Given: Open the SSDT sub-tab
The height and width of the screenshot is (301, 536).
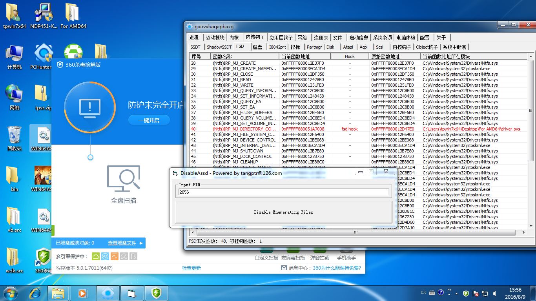Looking at the screenshot, I should [195, 47].
